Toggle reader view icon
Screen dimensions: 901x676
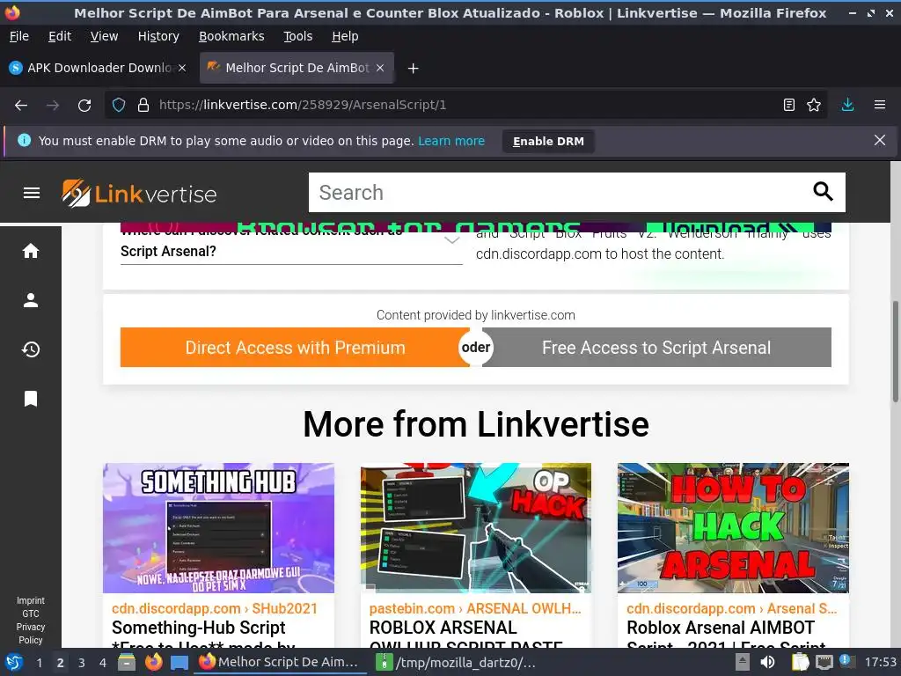coord(789,106)
